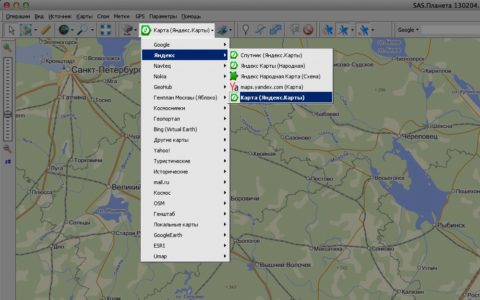The height and width of the screenshot is (300, 480).
Task: Click the red crossed-out placemarks icon
Action: pos(308,30)
